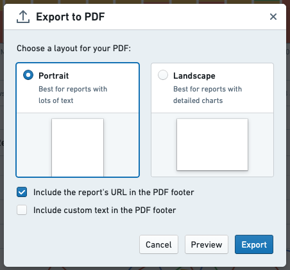This screenshot has height=270, width=290.
Task: Uncheck Include the report's URL in footer
Action: click(x=22, y=192)
